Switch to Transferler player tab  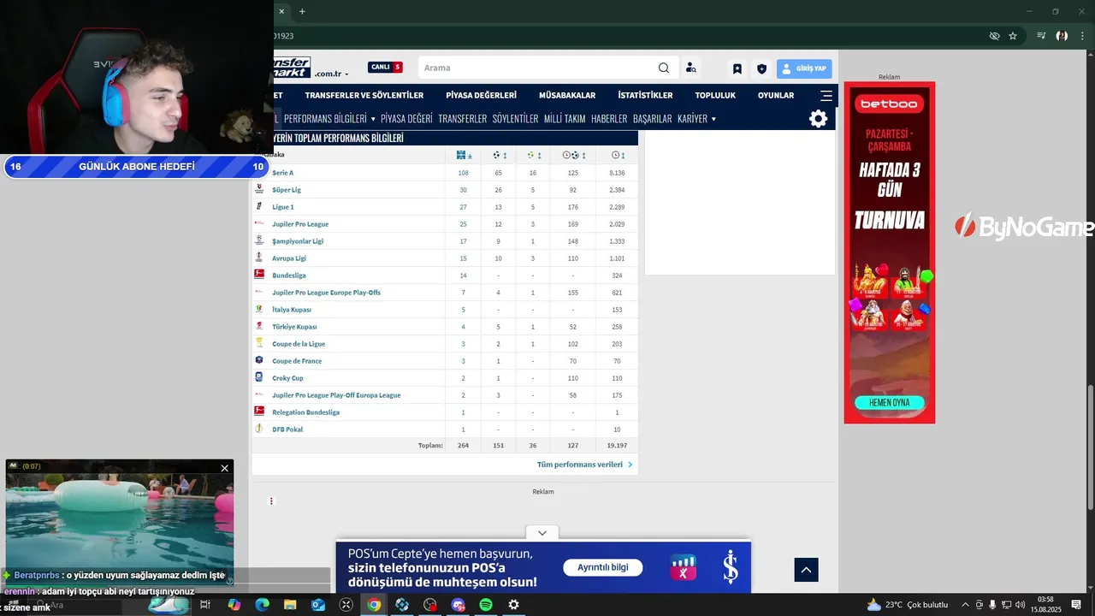[462, 119]
